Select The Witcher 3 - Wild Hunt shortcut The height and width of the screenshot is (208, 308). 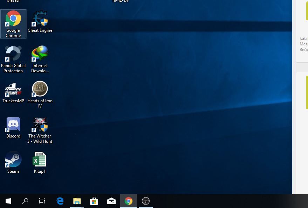[40, 130]
